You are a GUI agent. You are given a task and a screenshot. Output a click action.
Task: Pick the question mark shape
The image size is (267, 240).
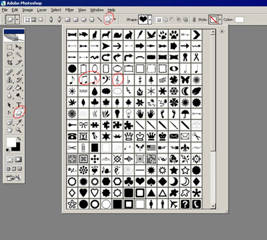185,204
